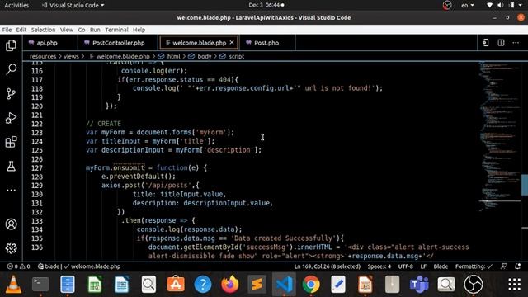Change end of line sequence LF
The image size is (528, 297).
pyautogui.click(x=423, y=266)
